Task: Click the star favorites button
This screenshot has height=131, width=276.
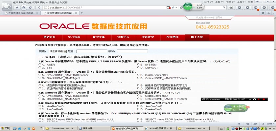Action: point(17,8)
